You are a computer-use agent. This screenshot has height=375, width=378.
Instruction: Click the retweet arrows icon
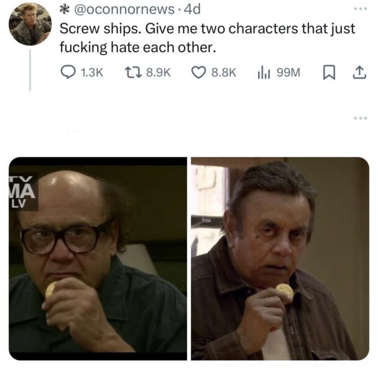133,72
